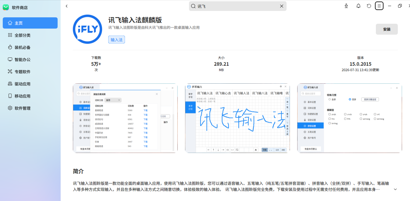Open the 词库 dictionary list screenshot
This screenshot has height=201, width=410.
pos(125,118)
